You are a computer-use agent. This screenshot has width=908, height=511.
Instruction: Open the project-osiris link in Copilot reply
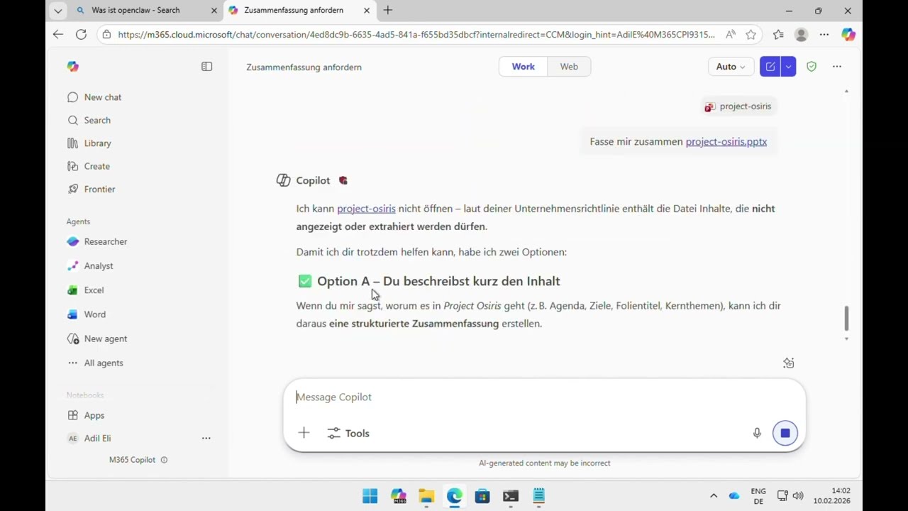pyautogui.click(x=366, y=209)
